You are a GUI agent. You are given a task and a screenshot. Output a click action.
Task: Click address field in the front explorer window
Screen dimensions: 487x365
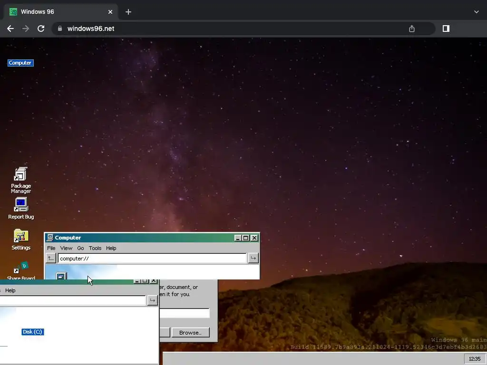point(73,300)
